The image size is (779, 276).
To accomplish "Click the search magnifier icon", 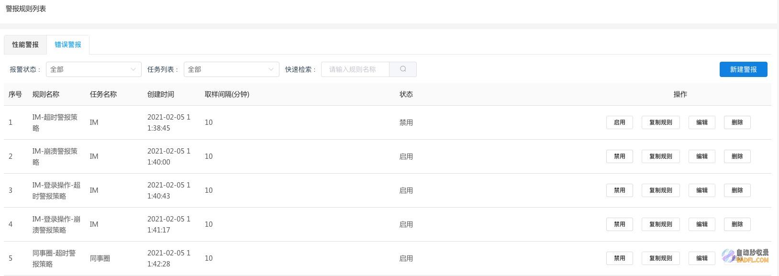I will pos(403,69).
